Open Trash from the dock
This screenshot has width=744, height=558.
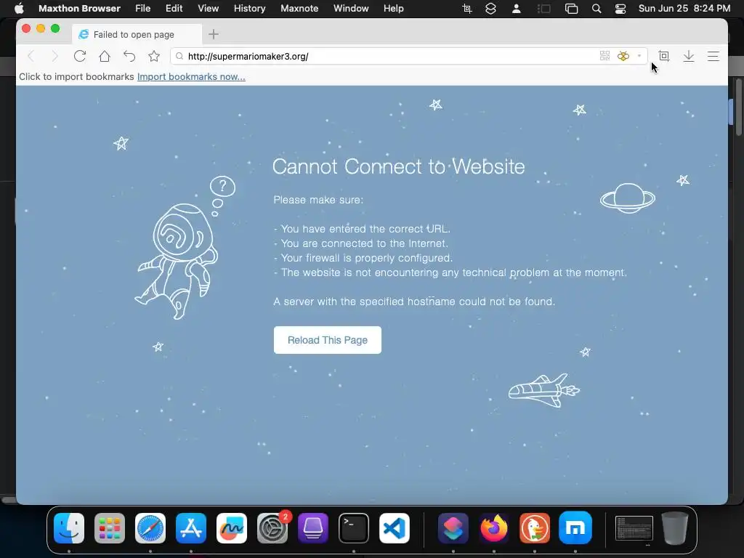pos(675,528)
